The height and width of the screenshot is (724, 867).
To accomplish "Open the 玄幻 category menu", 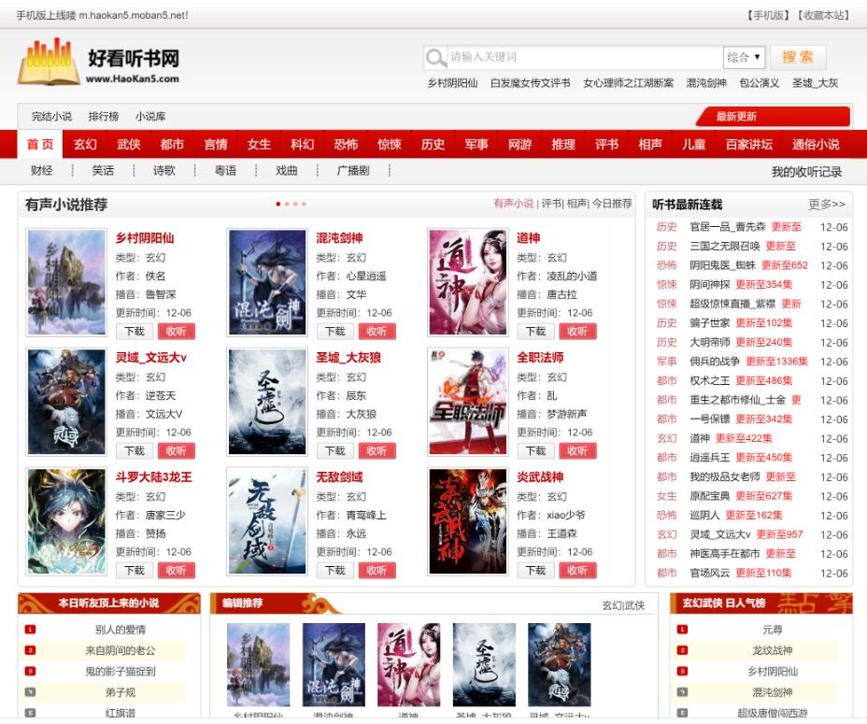I will [85, 144].
